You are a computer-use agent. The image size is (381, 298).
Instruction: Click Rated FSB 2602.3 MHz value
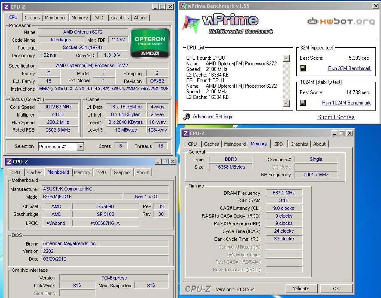tap(58, 130)
